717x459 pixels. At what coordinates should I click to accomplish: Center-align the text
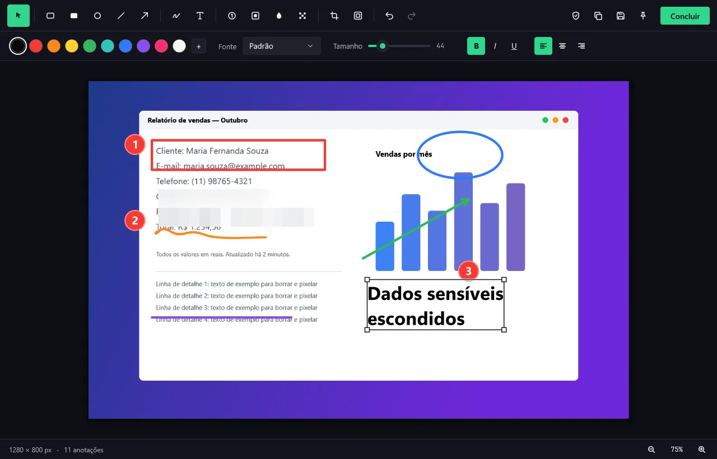tap(562, 46)
